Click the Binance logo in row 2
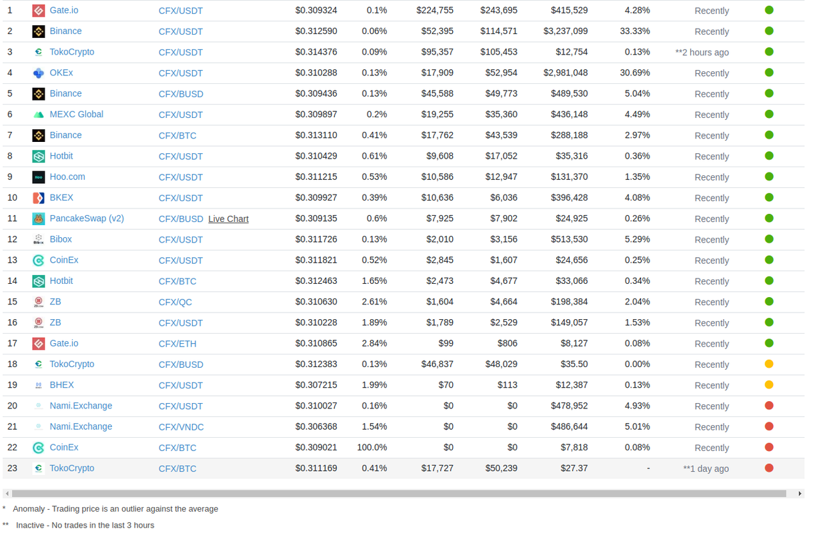The height and width of the screenshot is (533, 835). tap(39, 31)
